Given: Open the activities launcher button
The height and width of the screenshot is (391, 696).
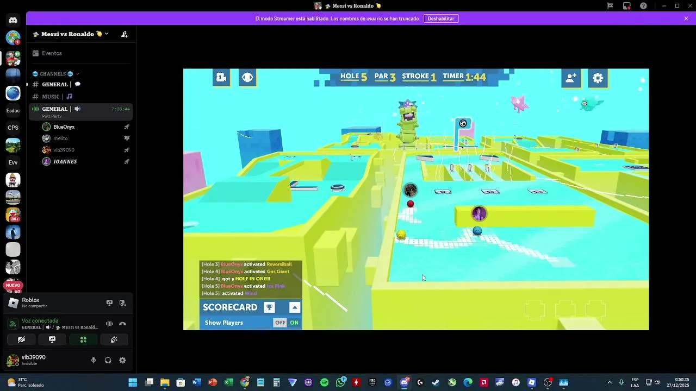Looking at the screenshot, I should click(x=83, y=339).
